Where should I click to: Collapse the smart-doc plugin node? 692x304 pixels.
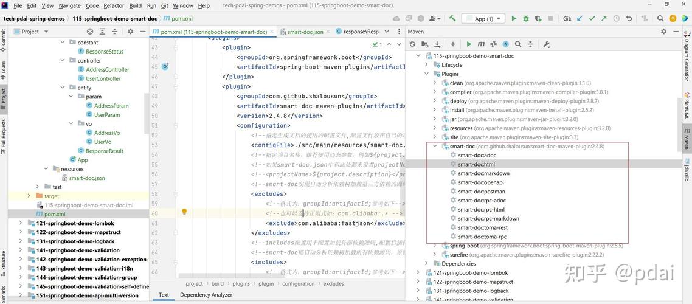(435, 146)
